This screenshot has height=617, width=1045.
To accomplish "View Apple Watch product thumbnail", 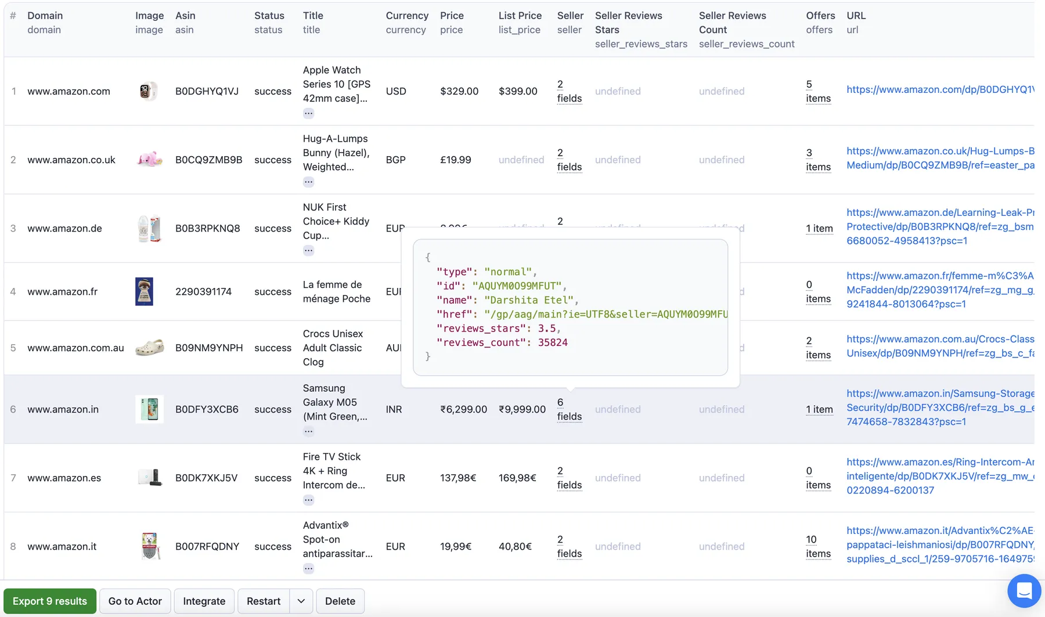I will pyautogui.click(x=149, y=91).
